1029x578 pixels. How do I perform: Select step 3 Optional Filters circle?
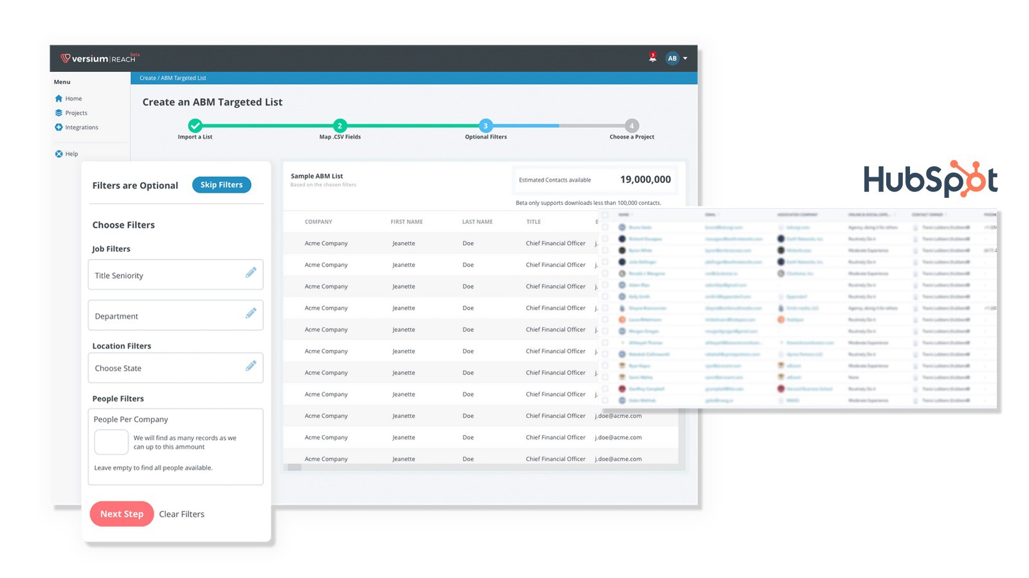[x=486, y=126]
